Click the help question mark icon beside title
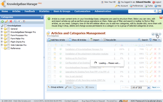The height and width of the screenshot is (102, 163). point(160,34)
